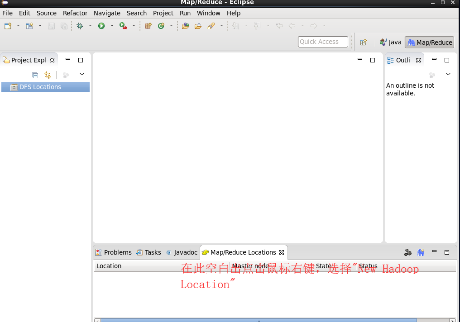Close the Outline view tab
The image size is (460, 322).
tap(418, 60)
